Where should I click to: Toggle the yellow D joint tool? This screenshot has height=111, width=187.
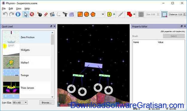(x=110, y=14)
